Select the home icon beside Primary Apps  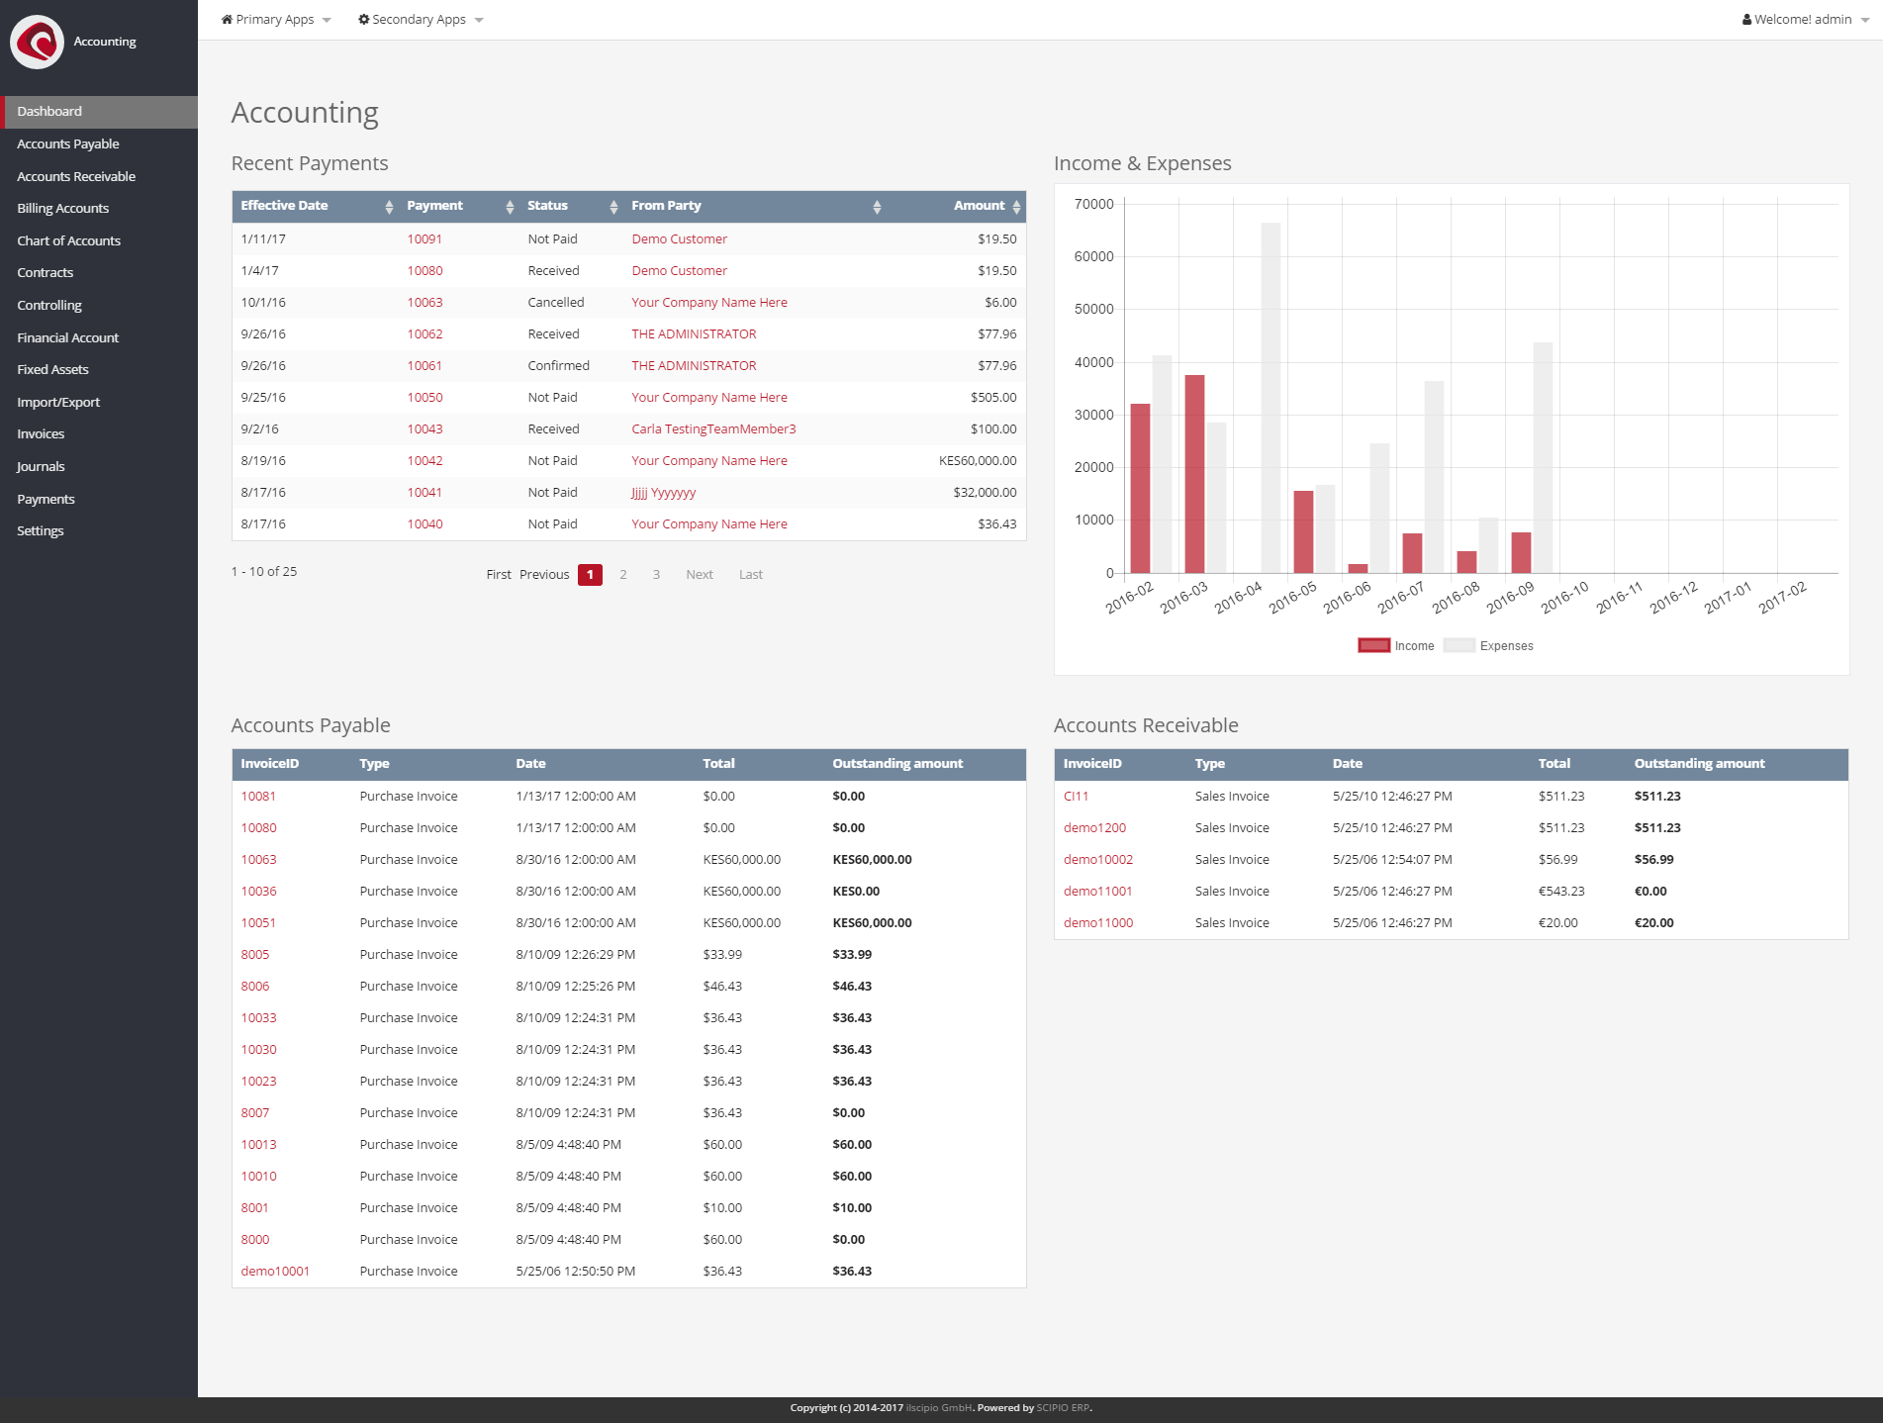(x=227, y=18)
